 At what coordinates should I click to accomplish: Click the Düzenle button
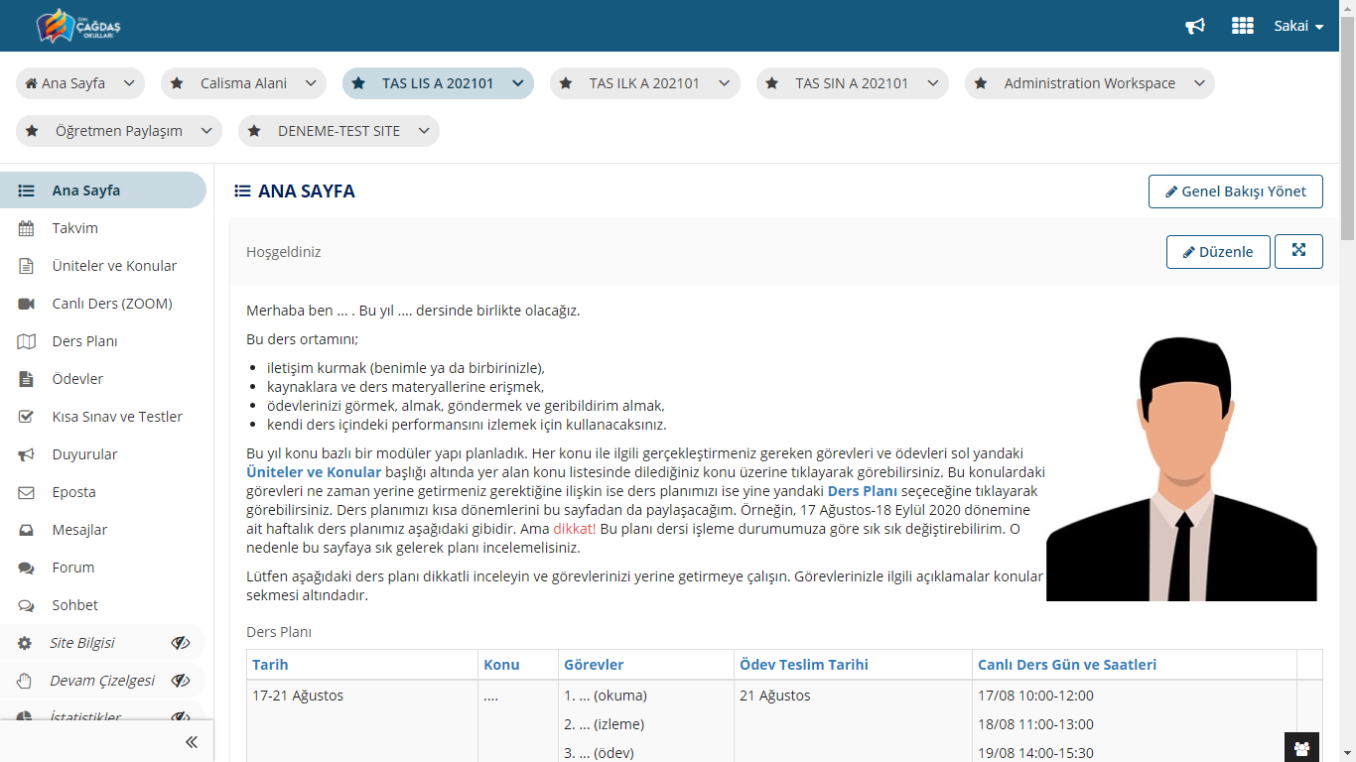click(1218, 252)
